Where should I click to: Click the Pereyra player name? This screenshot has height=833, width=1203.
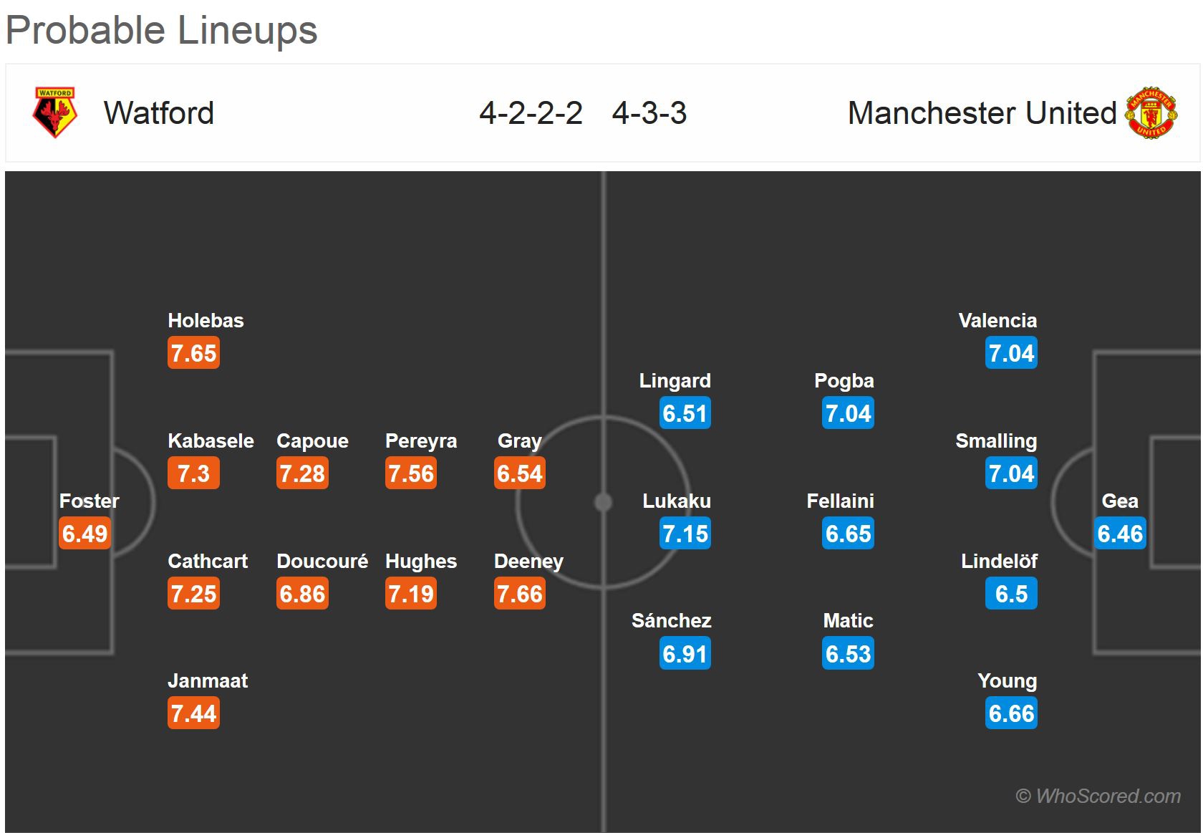(421, 440)
